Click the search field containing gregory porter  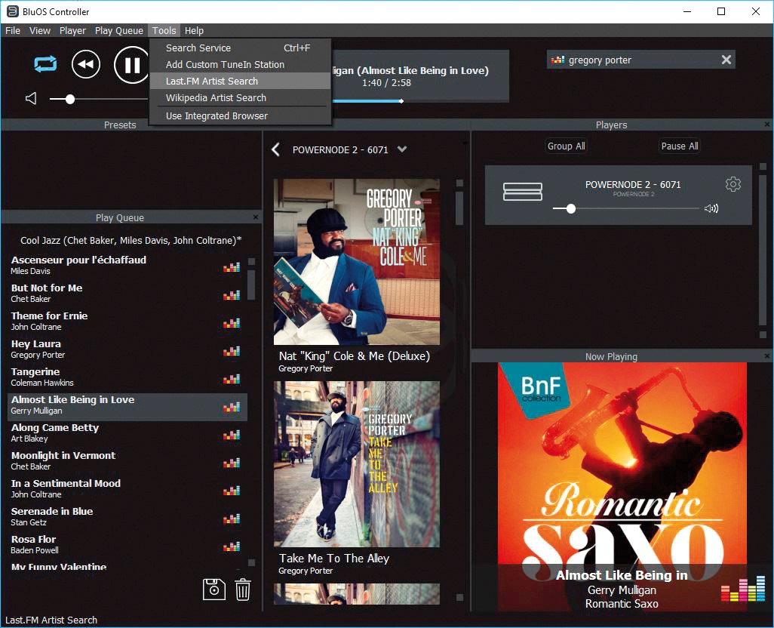click(x=642, y=60)
